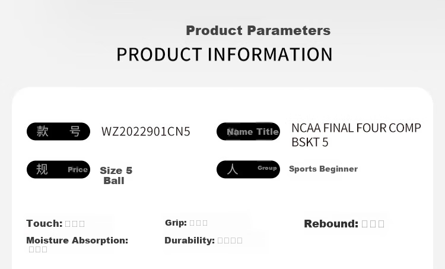The height and width of the screenshot is (269, 445).
Task: Select the black 款号 label pill
Action: 59,131
